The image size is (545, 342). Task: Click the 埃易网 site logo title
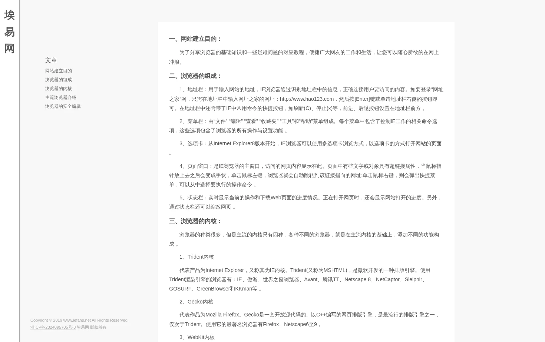point(9,32)
